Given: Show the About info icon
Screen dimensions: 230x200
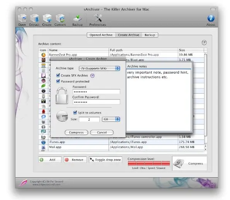Looking at the screenshot, I should coord(211,18).
